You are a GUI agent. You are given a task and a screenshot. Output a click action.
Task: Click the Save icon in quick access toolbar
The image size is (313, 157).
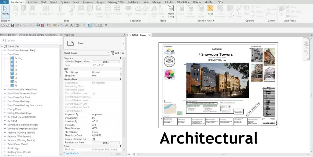(13, 25)
